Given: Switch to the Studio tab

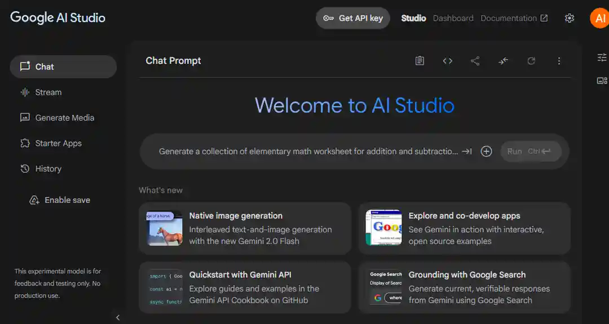Looking at the screenshot, I should pos(413,18).
